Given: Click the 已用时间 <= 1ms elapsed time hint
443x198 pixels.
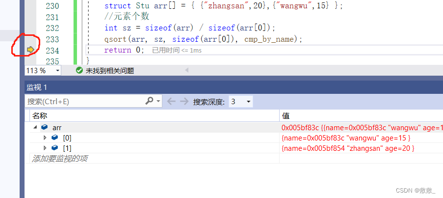Looking at the screenshot, I should tap(177, 50).
